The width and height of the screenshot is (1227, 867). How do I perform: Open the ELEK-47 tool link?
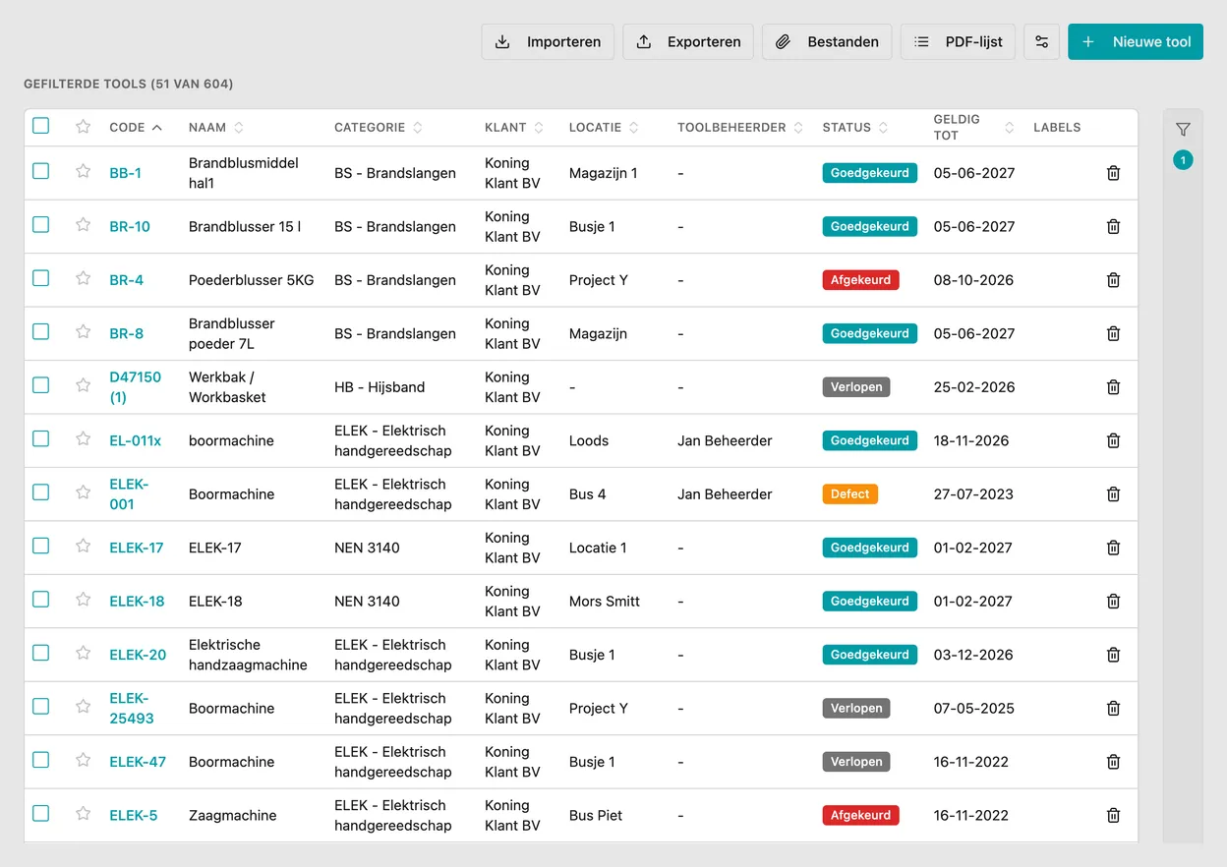pyautogui.click(x=138, y=762)
